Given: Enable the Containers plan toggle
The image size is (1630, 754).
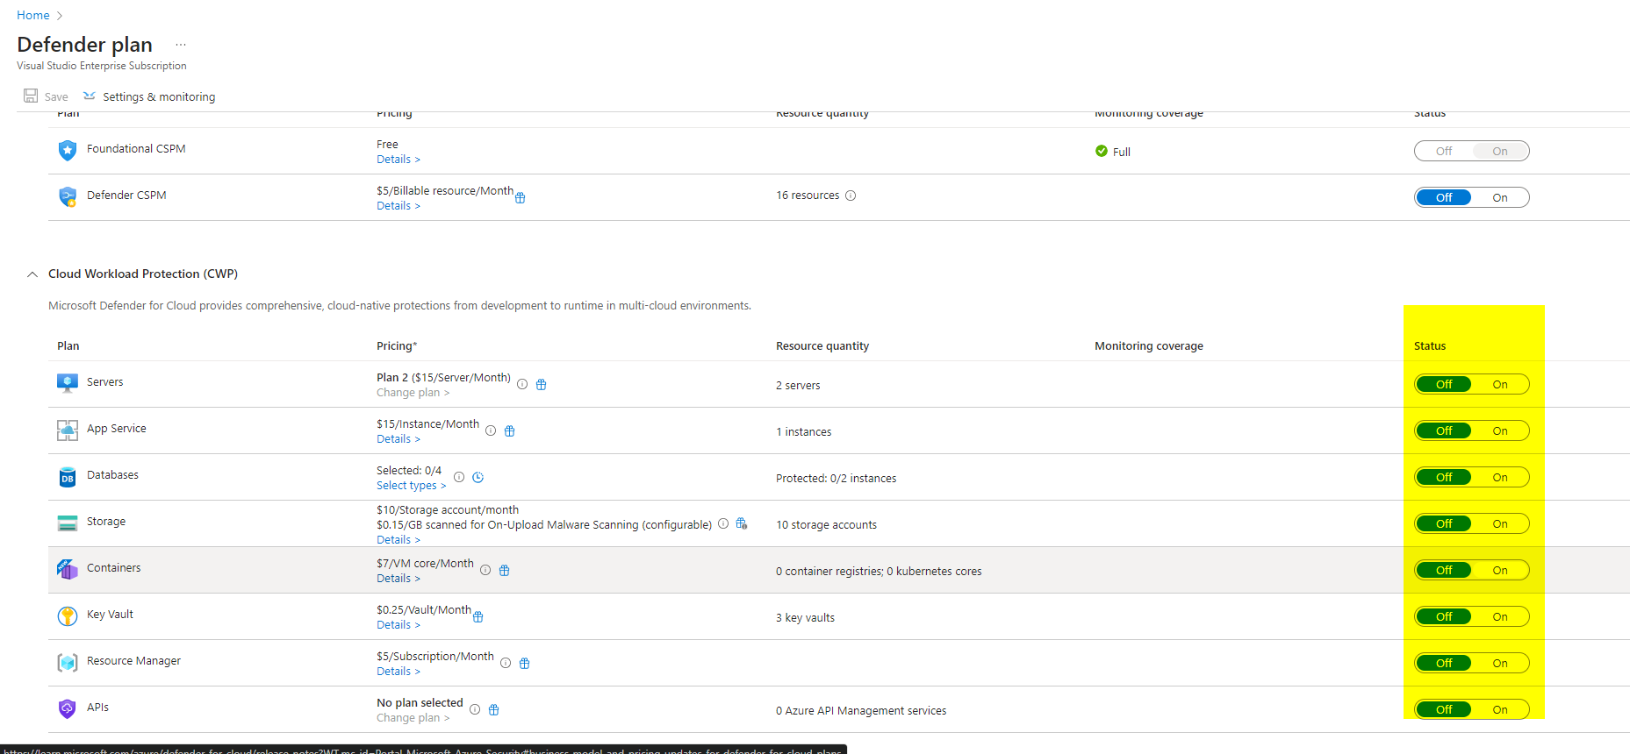Looking at the screenshot, I should (x=1500, y=570).
